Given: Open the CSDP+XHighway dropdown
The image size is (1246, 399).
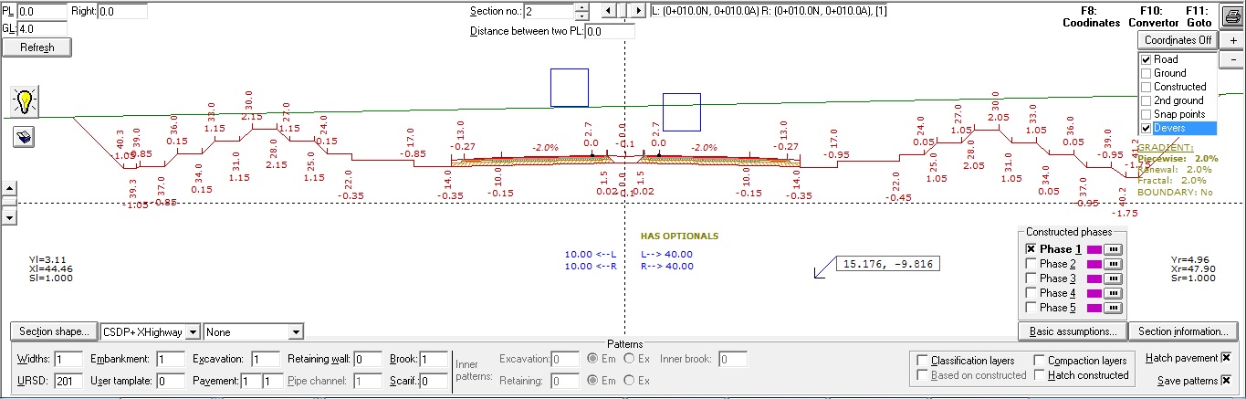Looking at the screenshot, I should 193,331.
